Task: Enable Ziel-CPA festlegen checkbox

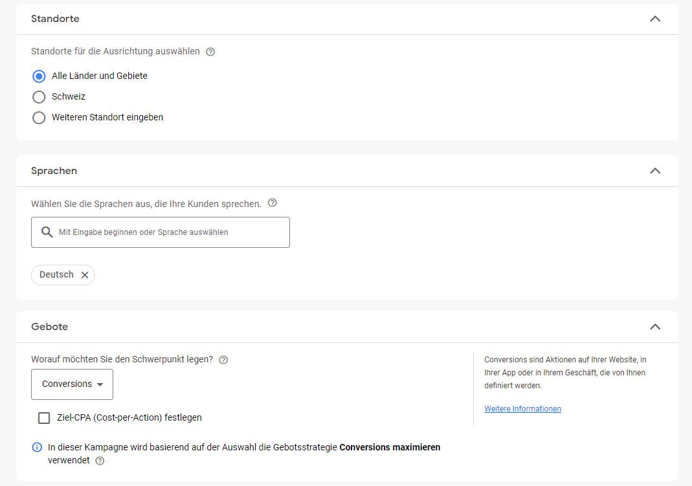Action: pyautogui.click(x=44, y=417)
